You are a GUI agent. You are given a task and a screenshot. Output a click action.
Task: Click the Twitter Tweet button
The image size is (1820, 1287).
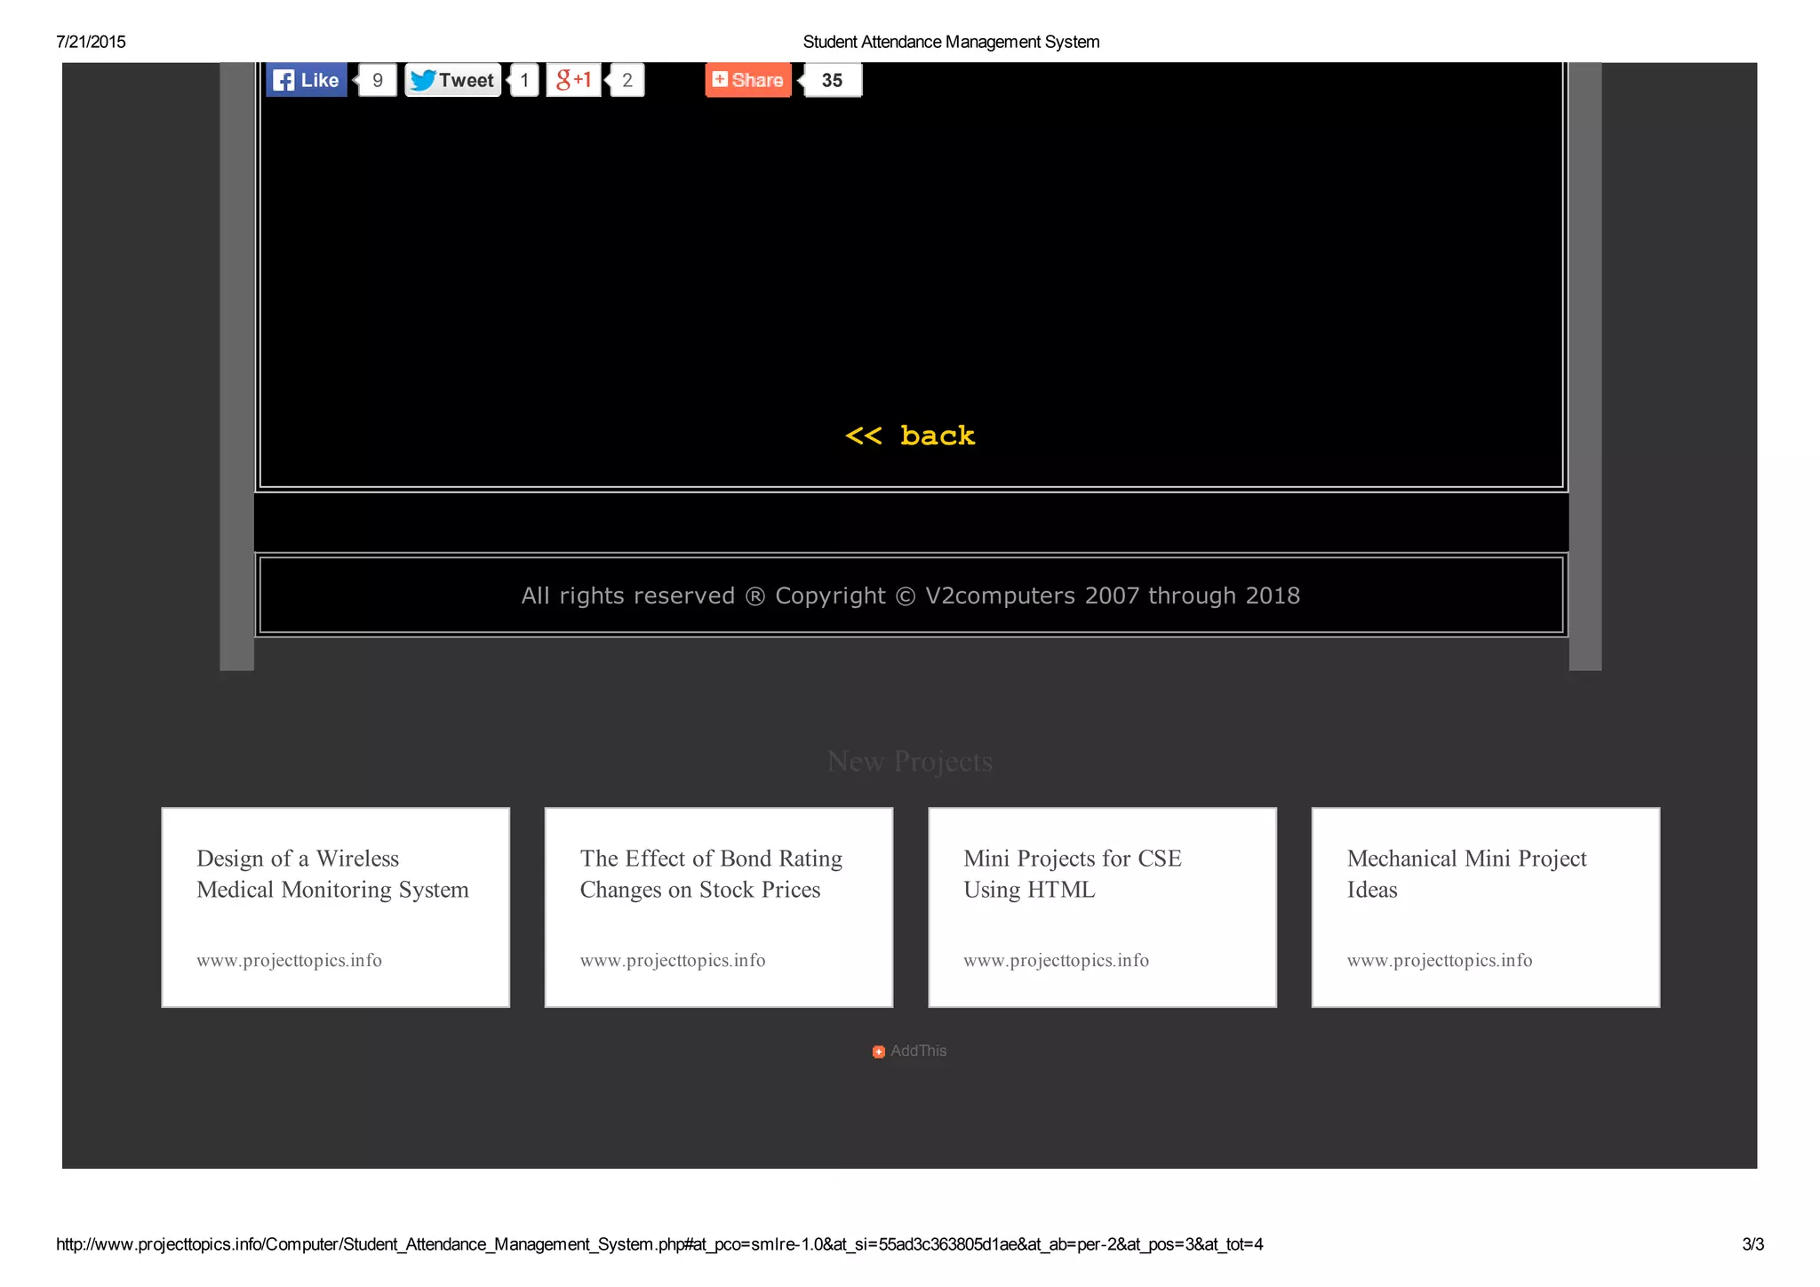tap(453, 80)
